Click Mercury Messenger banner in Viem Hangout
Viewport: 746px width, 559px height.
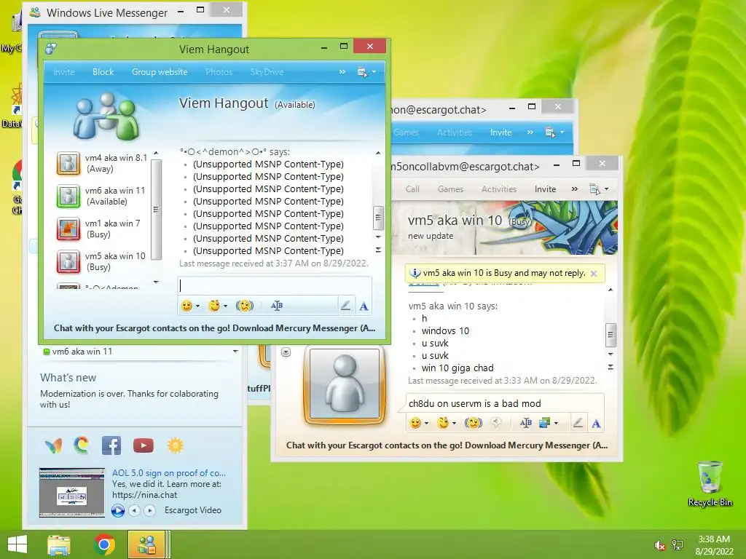tap(214, 328)
